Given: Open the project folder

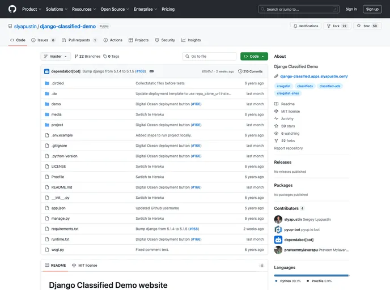Looking at the screenshot, I should [x=57, y=125].
